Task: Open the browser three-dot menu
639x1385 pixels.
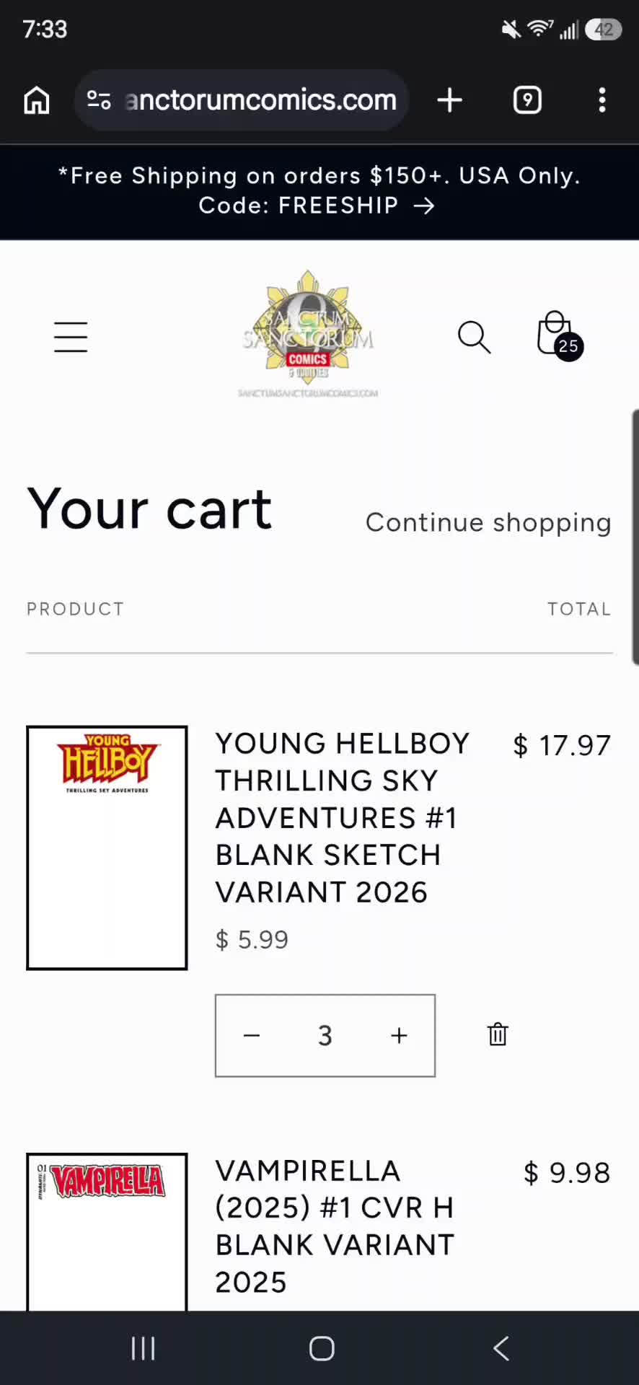Action: pyautogui.click(x=601, y=100)
